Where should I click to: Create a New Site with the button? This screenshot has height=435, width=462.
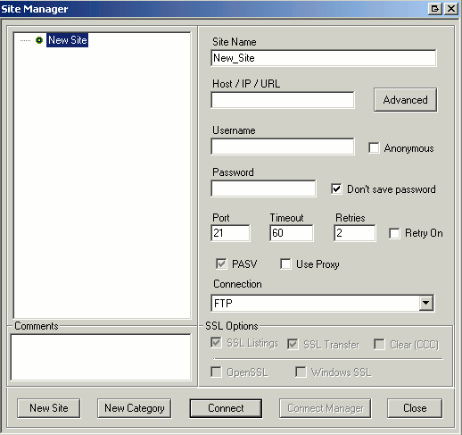pos(49,408)
